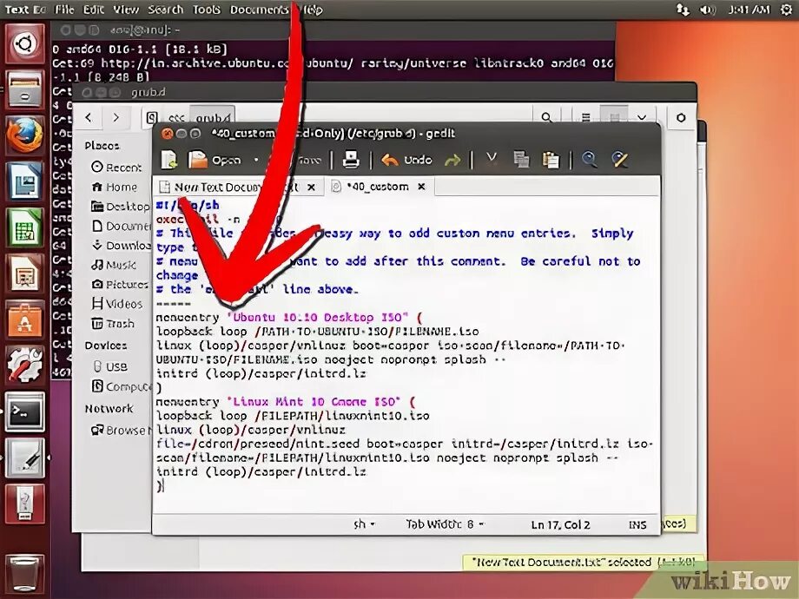Open the Tools menu

tap(207, 10)
